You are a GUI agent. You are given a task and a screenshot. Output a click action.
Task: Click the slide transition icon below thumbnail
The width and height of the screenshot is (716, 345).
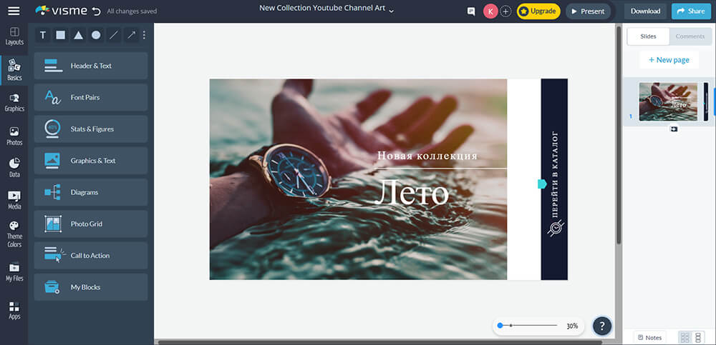(674, 129)
